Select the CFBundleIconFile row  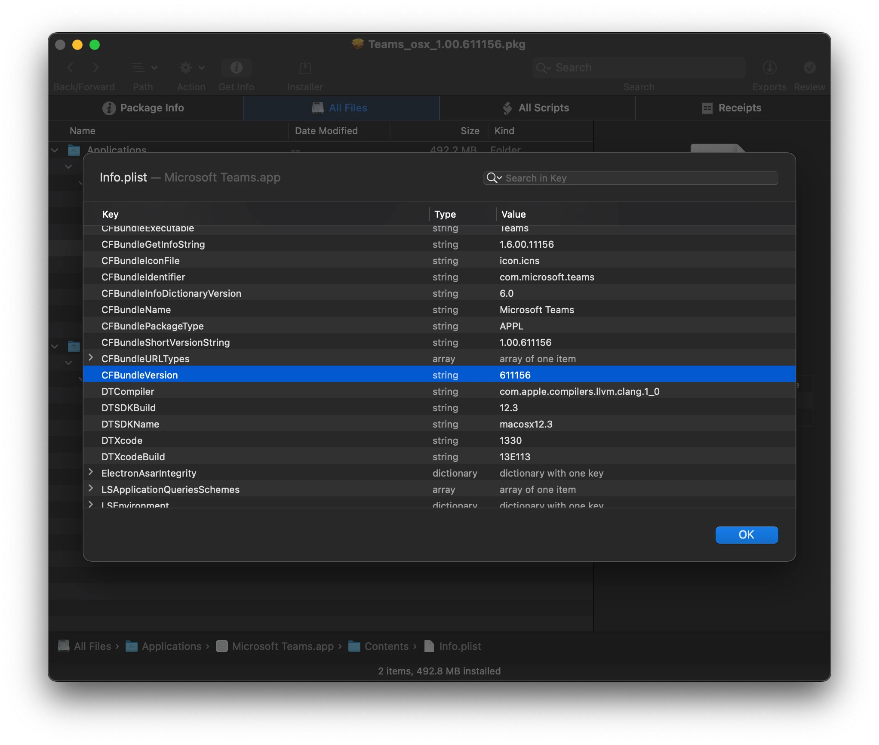(439, 261)
